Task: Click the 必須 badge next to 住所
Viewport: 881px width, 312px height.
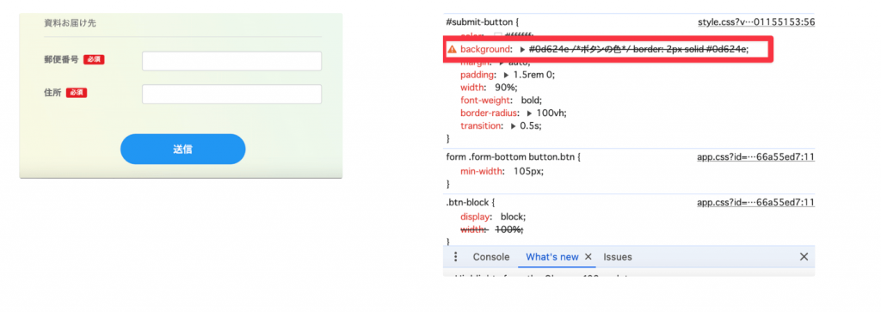Action: [x=77, y=93]
